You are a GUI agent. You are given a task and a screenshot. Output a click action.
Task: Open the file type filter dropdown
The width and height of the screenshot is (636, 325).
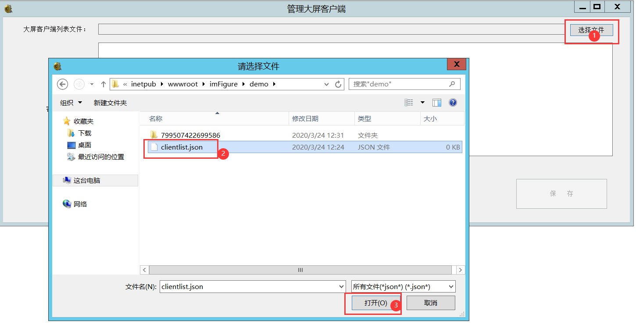(451, 287)
